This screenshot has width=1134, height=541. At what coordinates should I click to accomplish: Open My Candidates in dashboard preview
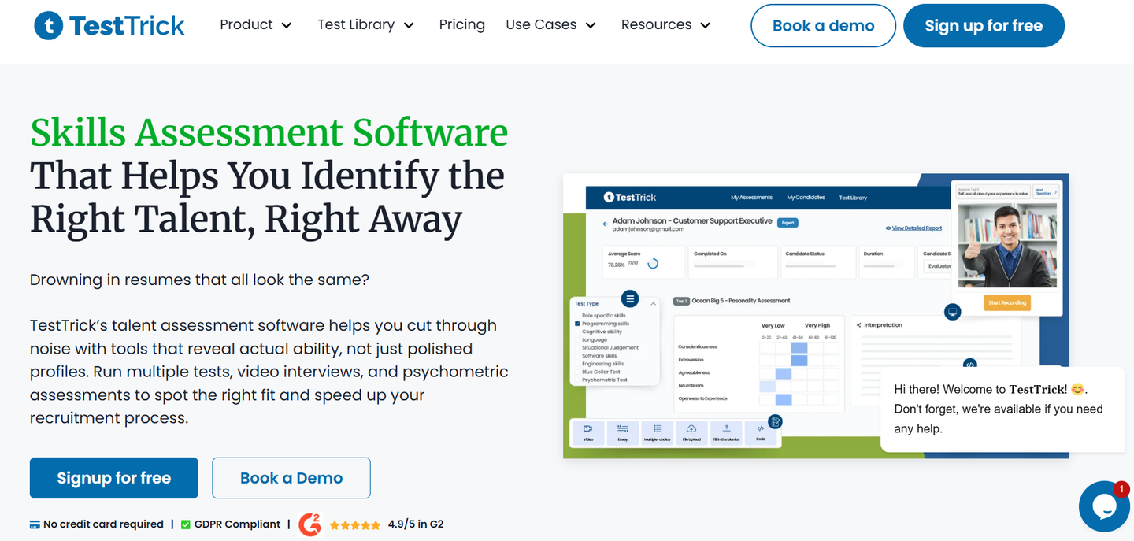(x=806, y=198)
